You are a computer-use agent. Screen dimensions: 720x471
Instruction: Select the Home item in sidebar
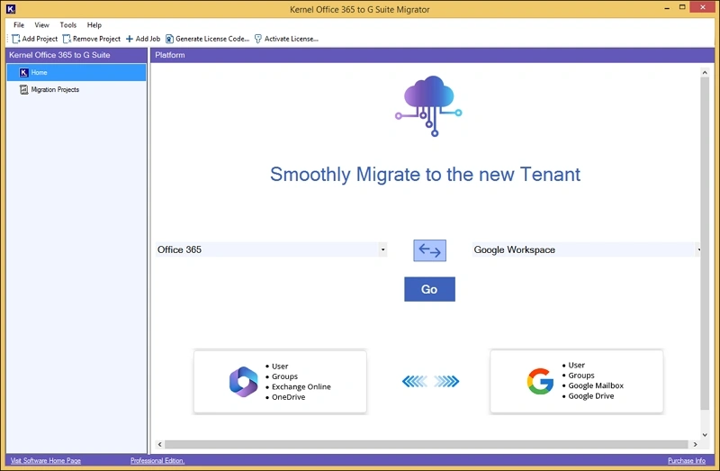click(x=39, y=72)
